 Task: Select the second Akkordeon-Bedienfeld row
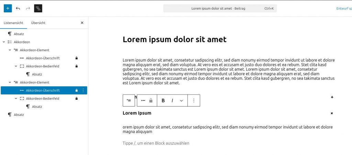click(44, 99)
